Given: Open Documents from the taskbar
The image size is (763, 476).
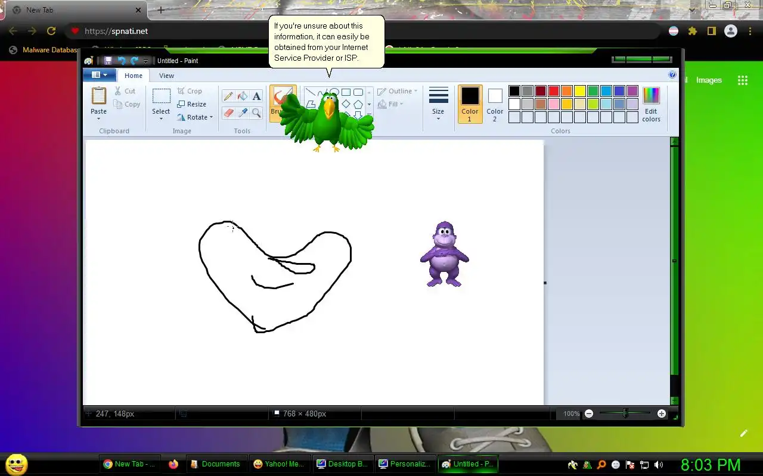Looking at the screenshot, I should 216,464.
